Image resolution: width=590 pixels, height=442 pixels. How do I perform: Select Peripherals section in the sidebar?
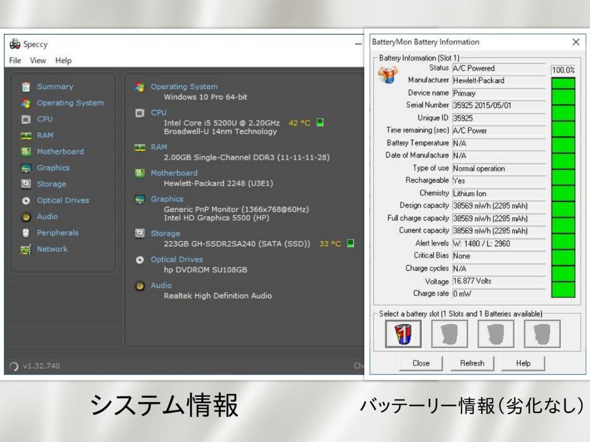pyautogui.click(x=57, y=233)
